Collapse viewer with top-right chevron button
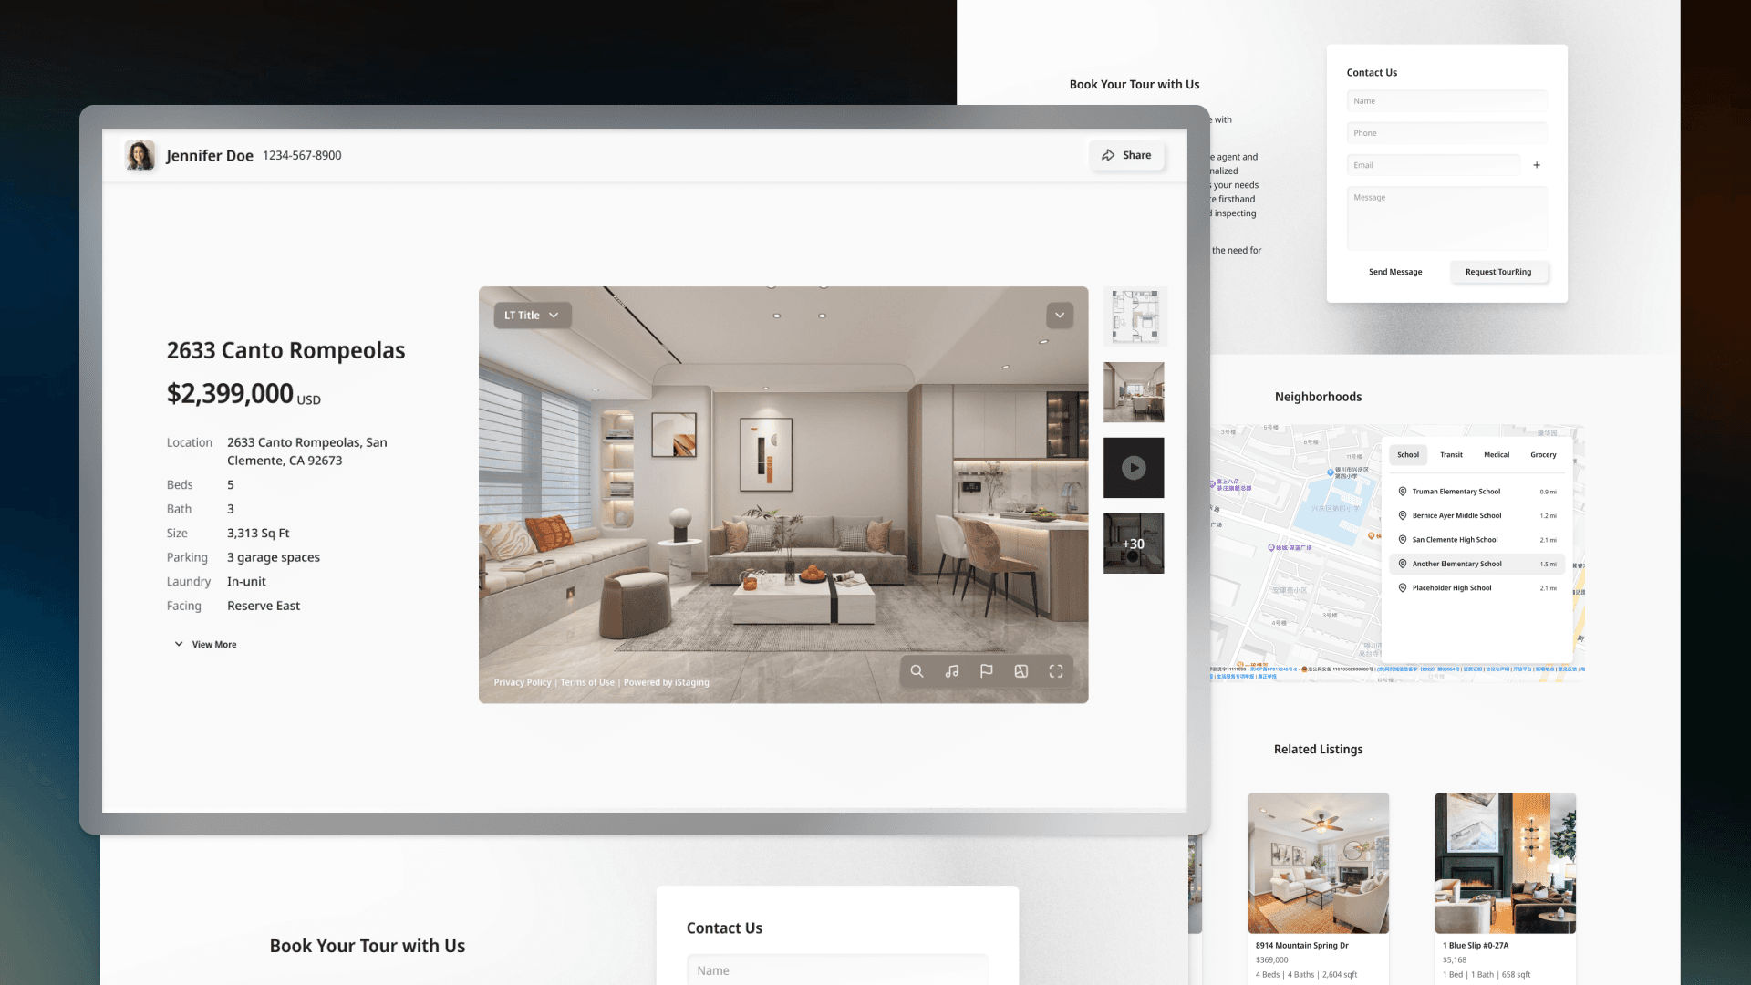The height and width of the screenshot is (985, 1751). tap(1060, 315)
